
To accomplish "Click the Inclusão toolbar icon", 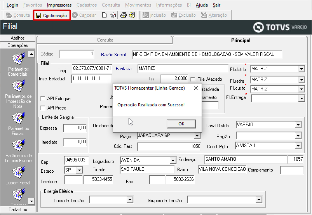I will tap(146, 15).
